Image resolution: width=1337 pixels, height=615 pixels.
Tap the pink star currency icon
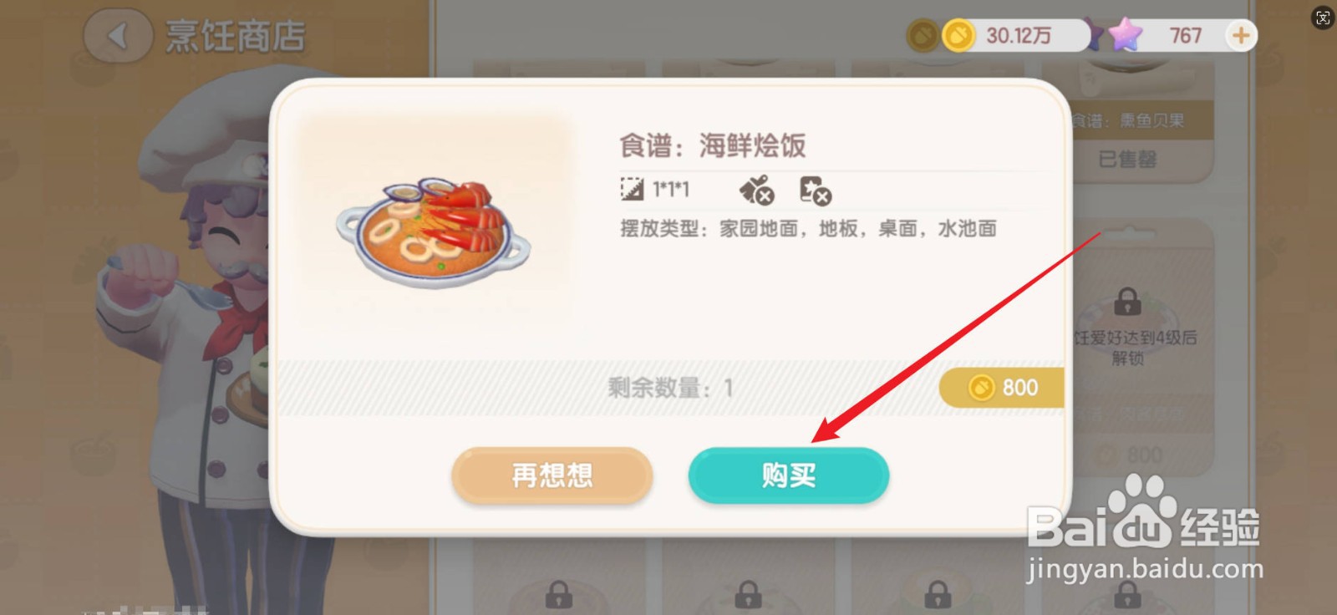click(x=1126, y=35)
